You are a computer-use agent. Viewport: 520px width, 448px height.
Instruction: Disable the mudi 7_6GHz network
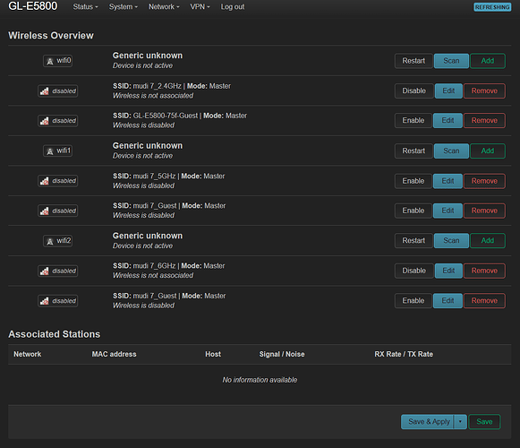click(413, 271)
